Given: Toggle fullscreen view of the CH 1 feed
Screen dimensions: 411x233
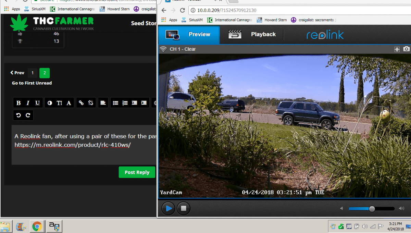Looking at the screenshot, I should (x=397, y=49).
